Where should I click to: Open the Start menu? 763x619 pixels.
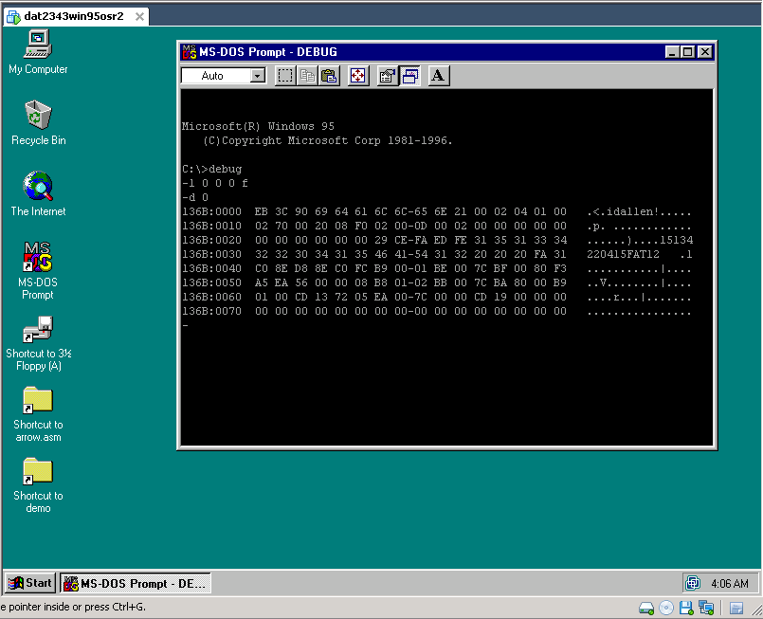pos(30,583)
